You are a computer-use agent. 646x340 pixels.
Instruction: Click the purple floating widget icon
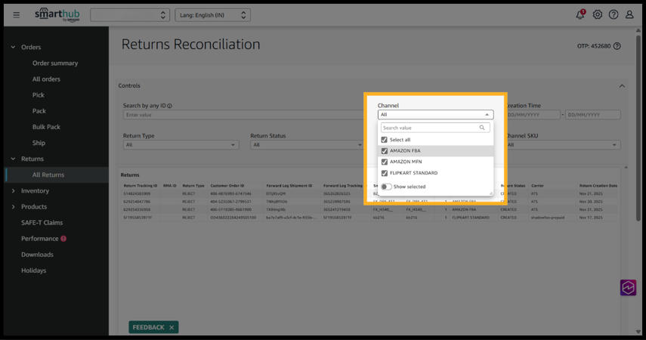tap(628, 287)
